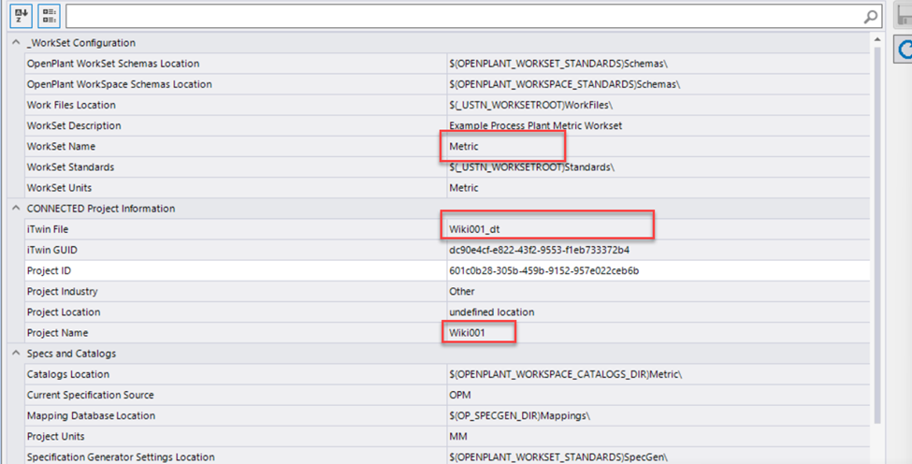Click the search magnifier icon
Viewport: 912px width, 464px height.
pos(870,17)
